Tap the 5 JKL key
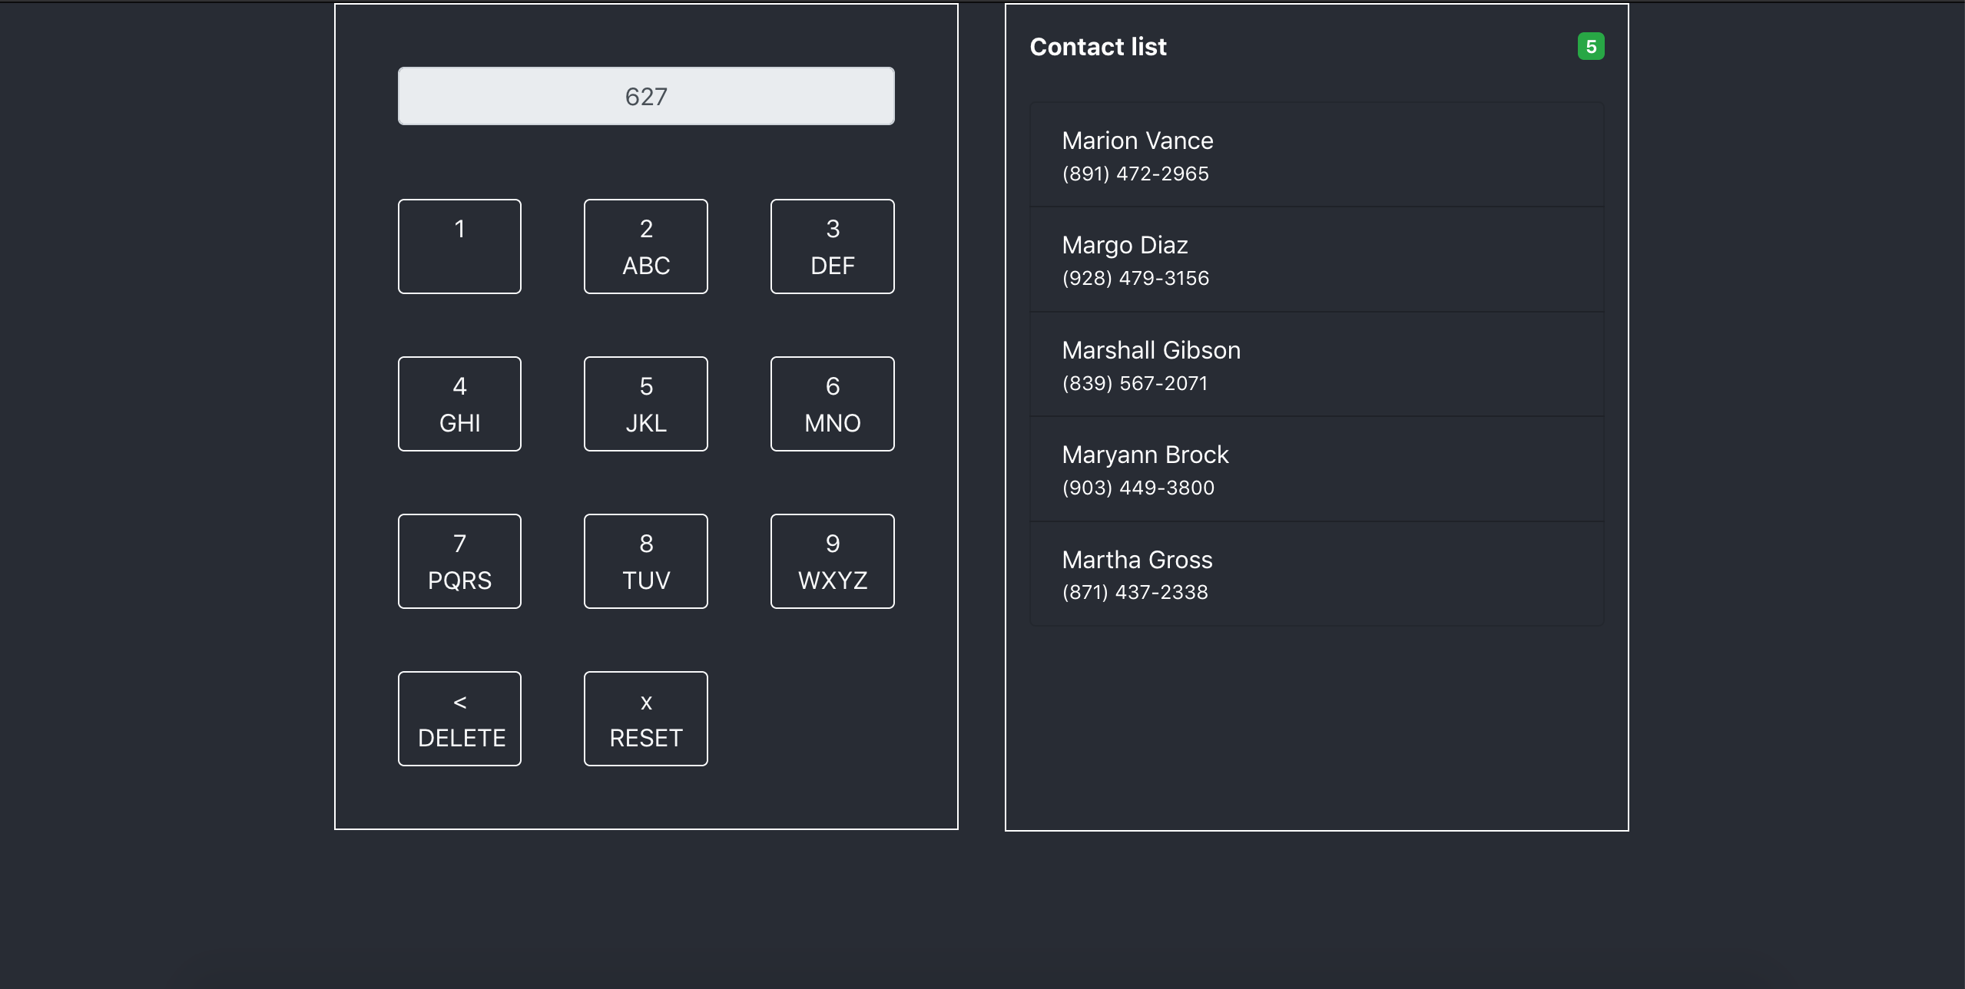1965x989 pixels. [x=645, y=404]
